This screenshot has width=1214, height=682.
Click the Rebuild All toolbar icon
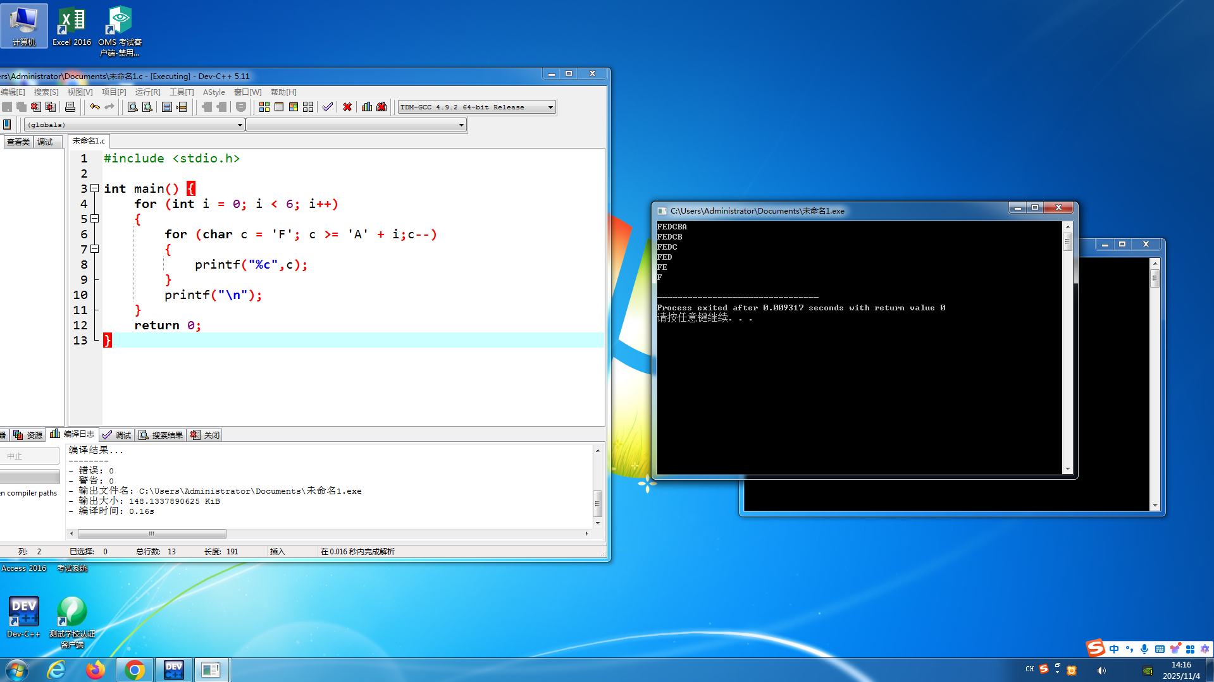click(x=308, y=107)
